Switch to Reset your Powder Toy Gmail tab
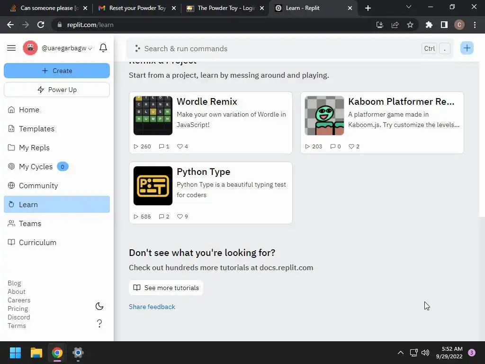 137,8
